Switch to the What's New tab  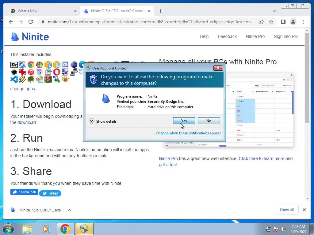coord(44,11)
